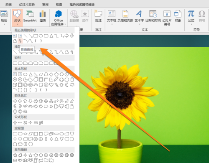
Task: Switch to the 幻灯片放映 tab
Action: tap(27, 5)
